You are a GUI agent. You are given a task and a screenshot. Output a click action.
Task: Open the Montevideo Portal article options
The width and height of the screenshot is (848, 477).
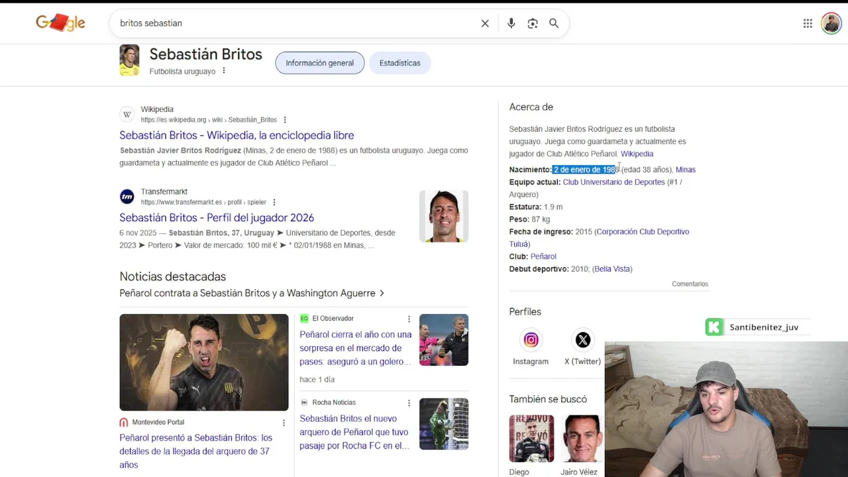[x=284, y=423]
